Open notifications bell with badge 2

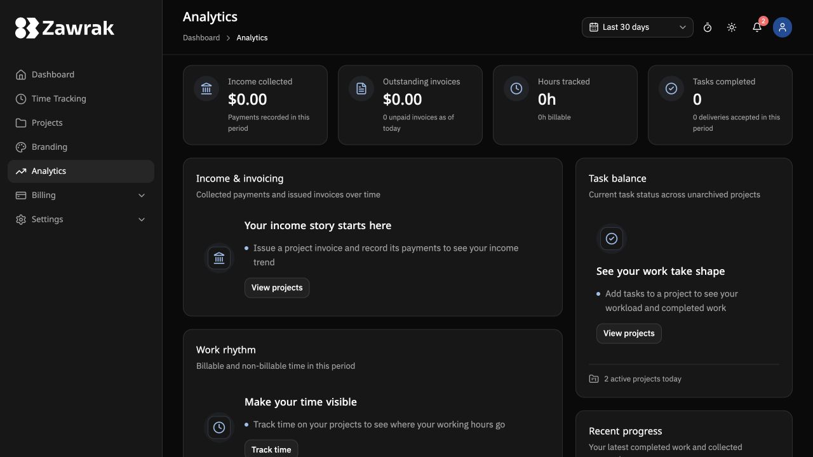(757, 27)
